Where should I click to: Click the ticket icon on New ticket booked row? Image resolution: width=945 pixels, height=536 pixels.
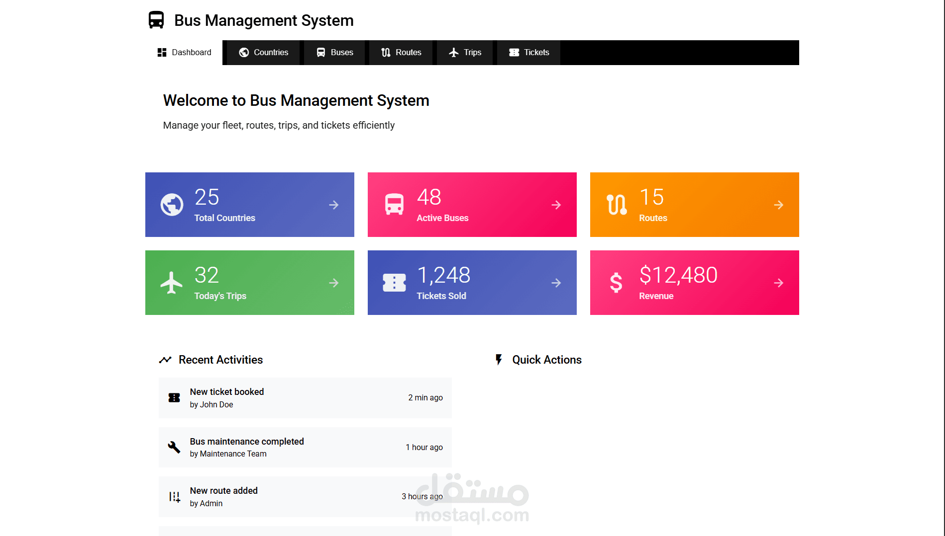pos(174,397)
